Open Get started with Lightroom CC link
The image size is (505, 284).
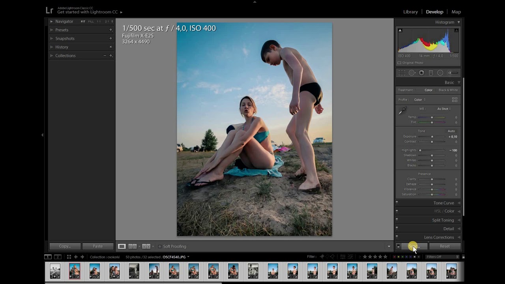pos(90,12)
